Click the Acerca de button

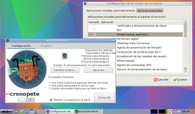pos(104,98)
